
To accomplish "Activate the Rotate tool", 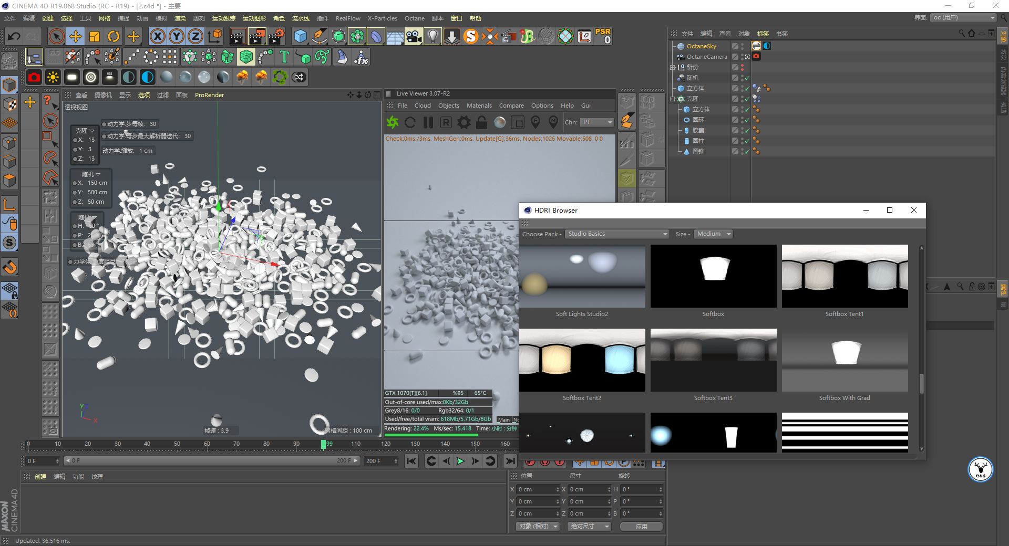I will pyautogui.click(x=114, y=36).
